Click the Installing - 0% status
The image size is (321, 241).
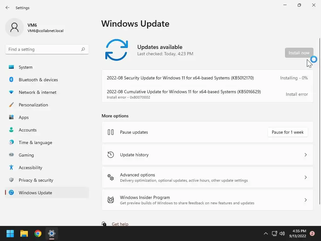pyautogui.click(x=294, y=78)
